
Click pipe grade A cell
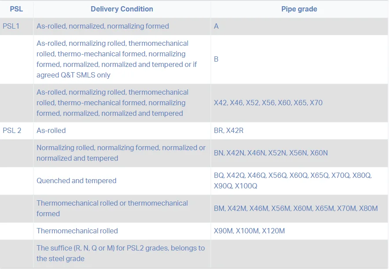tap(216, 26)
